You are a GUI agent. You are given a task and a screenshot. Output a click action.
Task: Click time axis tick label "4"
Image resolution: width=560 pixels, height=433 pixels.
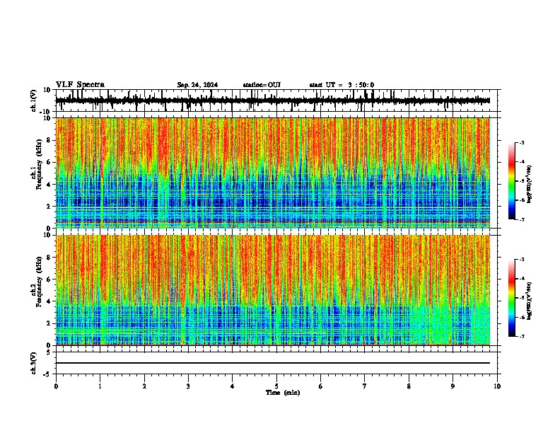233,386
